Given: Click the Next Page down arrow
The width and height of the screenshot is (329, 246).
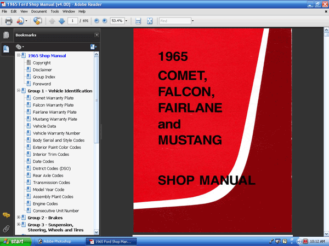Looking at the screenshot, I should click(61, 21).
